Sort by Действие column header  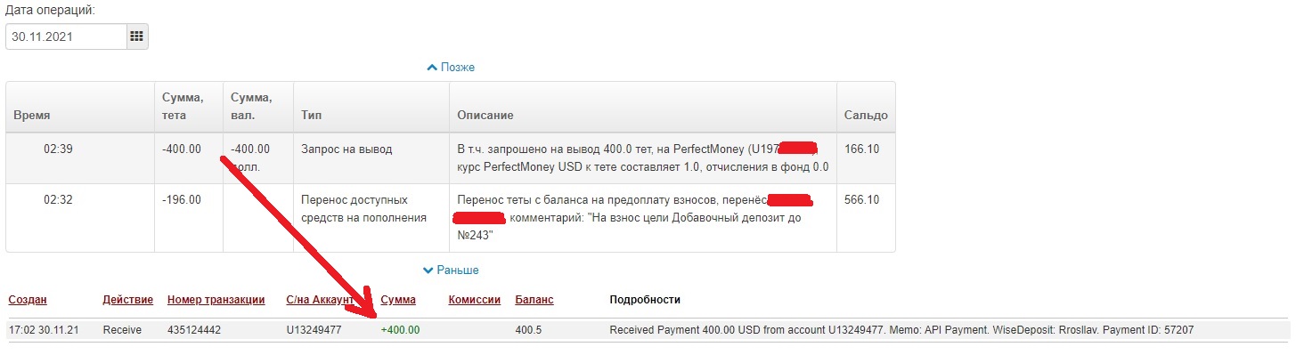(128, 300)
